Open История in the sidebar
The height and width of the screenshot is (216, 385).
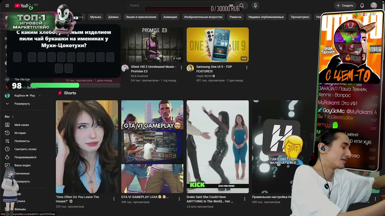click(x=20, y=133)
